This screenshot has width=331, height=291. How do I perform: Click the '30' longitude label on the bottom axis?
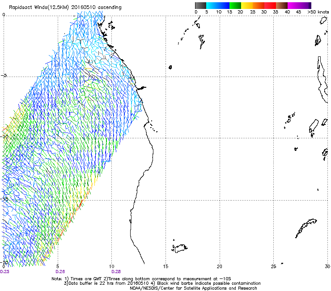click(x=327, y=266)
